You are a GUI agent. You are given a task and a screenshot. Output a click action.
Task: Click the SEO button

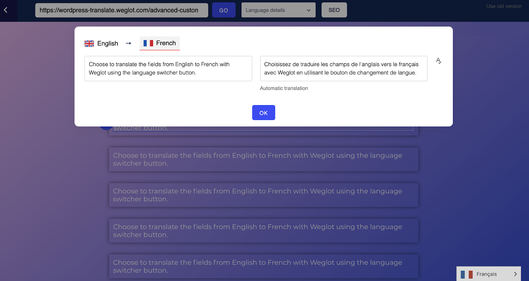(x=334, y=10)
